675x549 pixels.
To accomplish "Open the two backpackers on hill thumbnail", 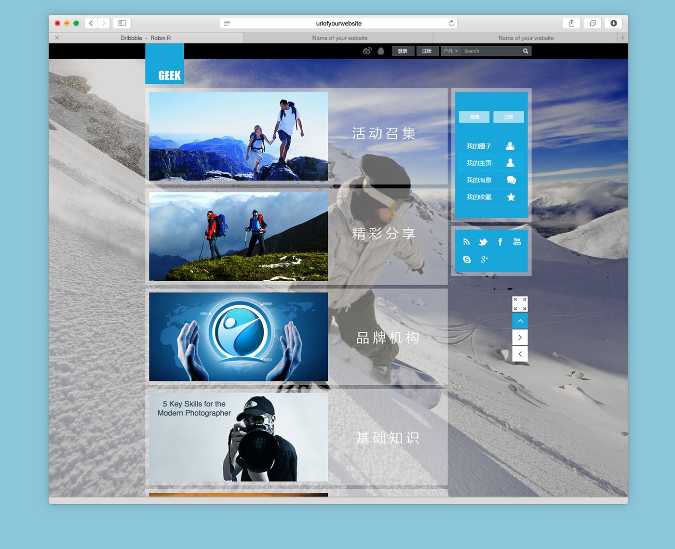I will pos(239,236).
